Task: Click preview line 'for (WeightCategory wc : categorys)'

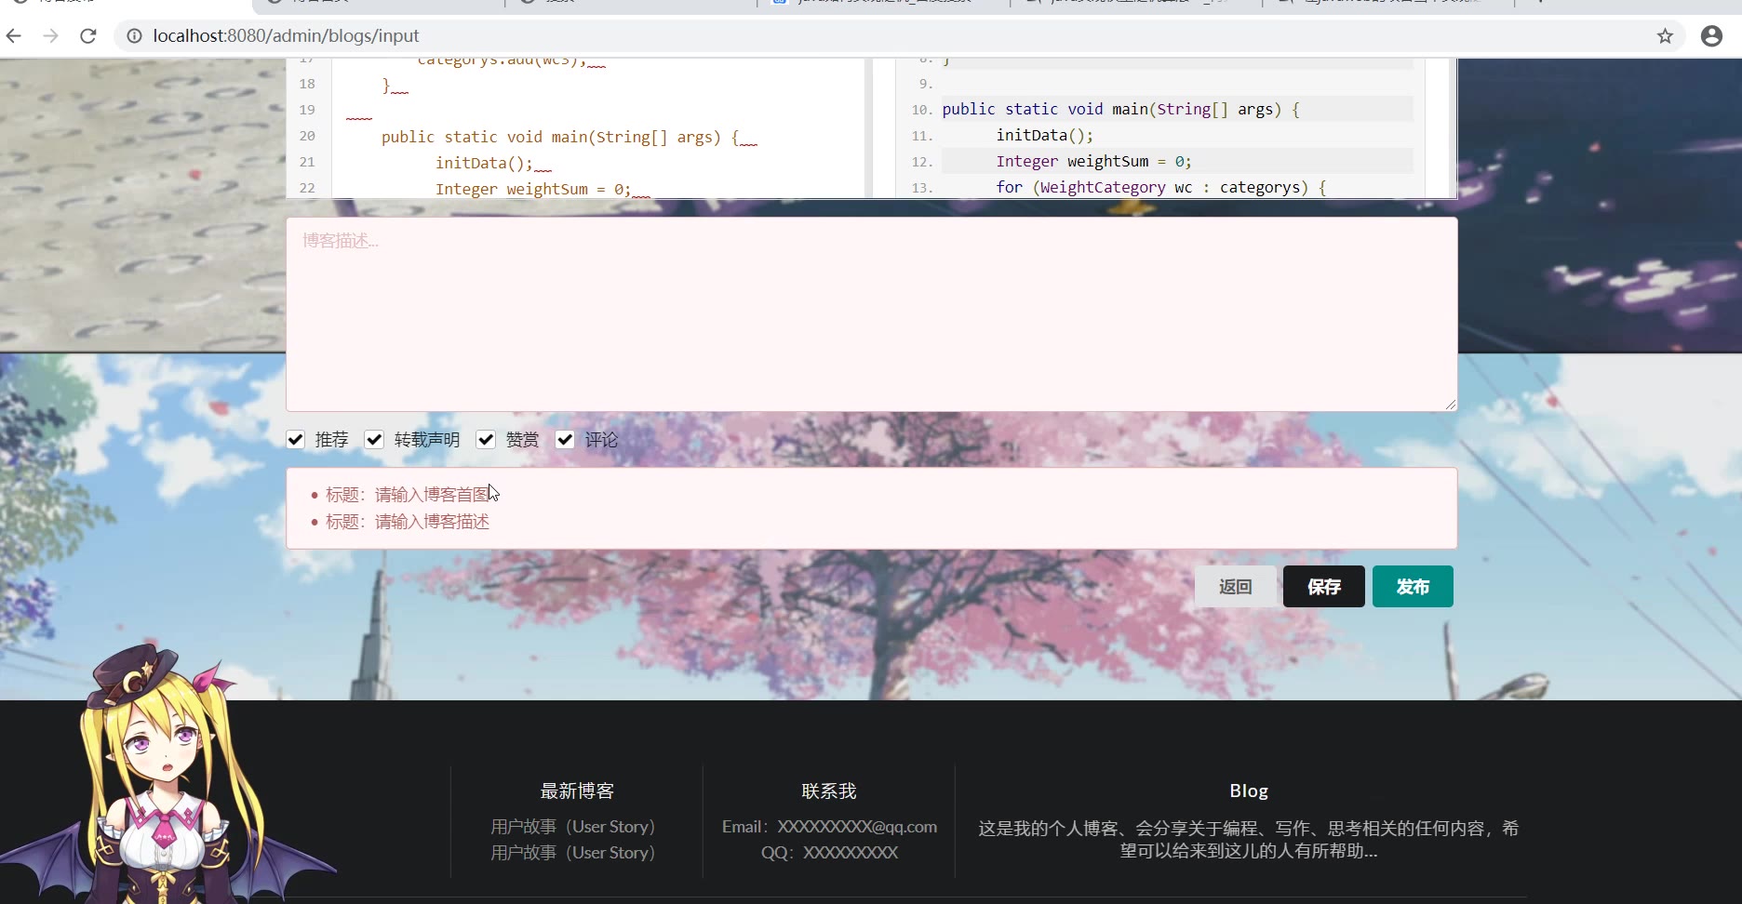Action: pos(1161,187)
